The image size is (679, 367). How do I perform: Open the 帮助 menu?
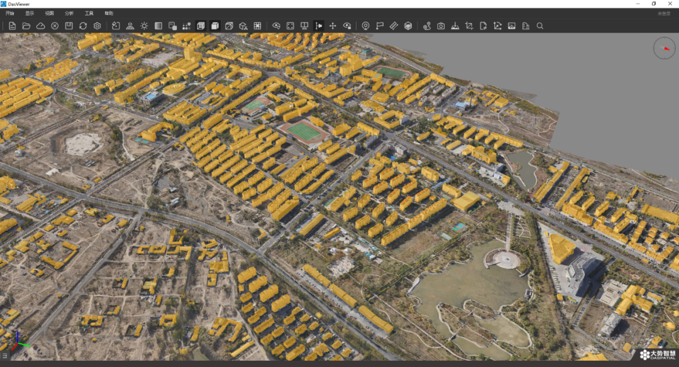(x=109, y=13)
